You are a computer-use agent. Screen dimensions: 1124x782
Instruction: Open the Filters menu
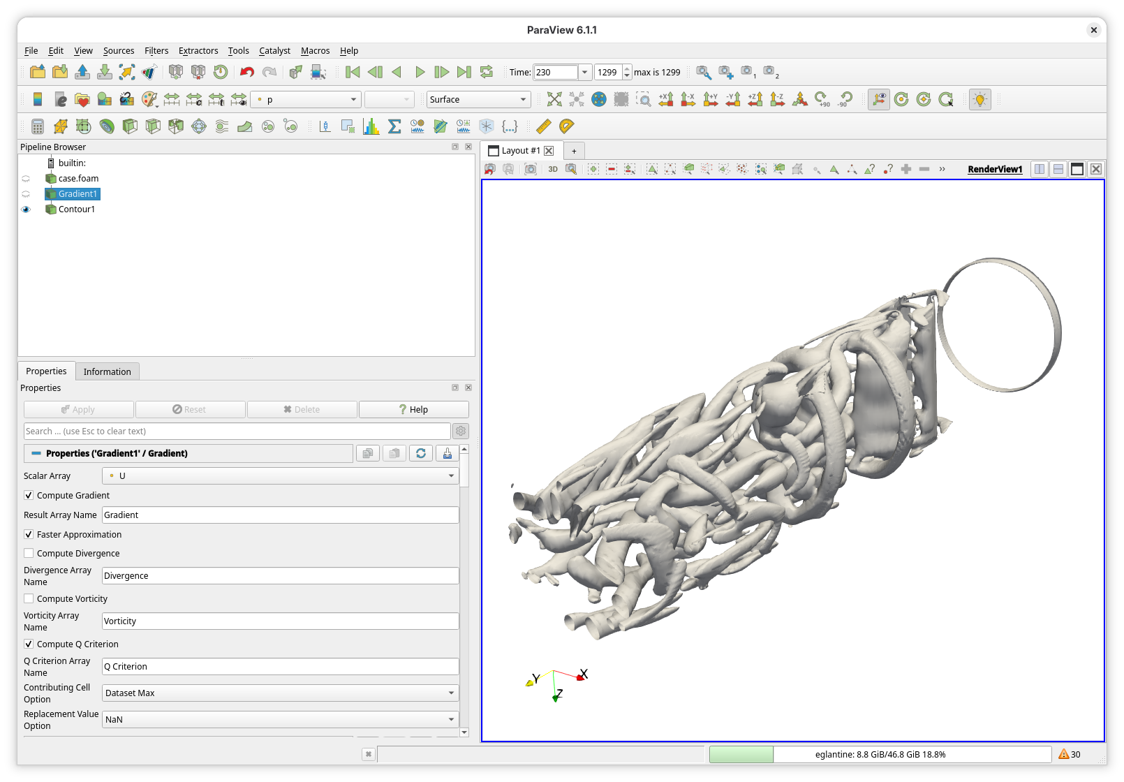156,51
